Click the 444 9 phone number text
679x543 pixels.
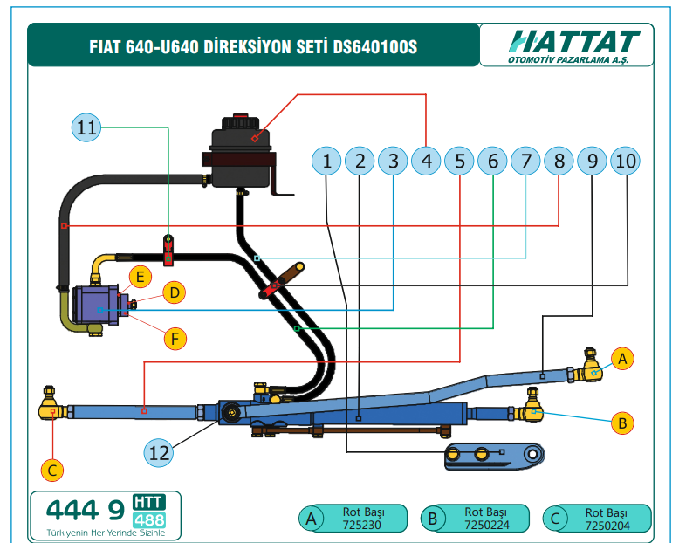point(85,510)
